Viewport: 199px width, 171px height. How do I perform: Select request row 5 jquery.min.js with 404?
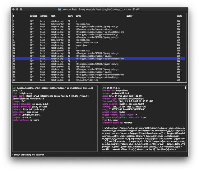click(x=99, y=27)
